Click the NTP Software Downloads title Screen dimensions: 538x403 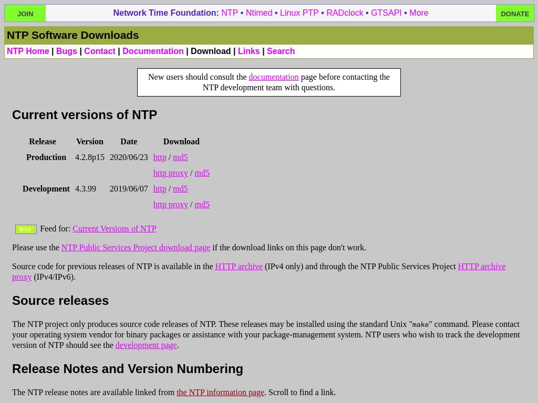pyautogui.click(x=73, y=35)
